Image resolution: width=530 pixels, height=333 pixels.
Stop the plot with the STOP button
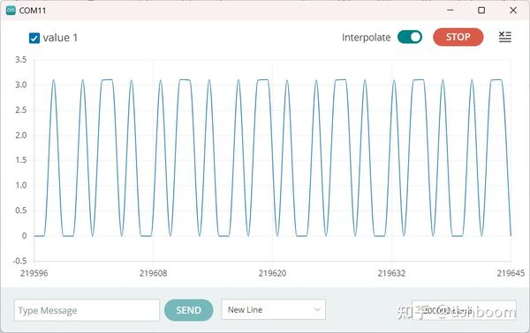458,37
